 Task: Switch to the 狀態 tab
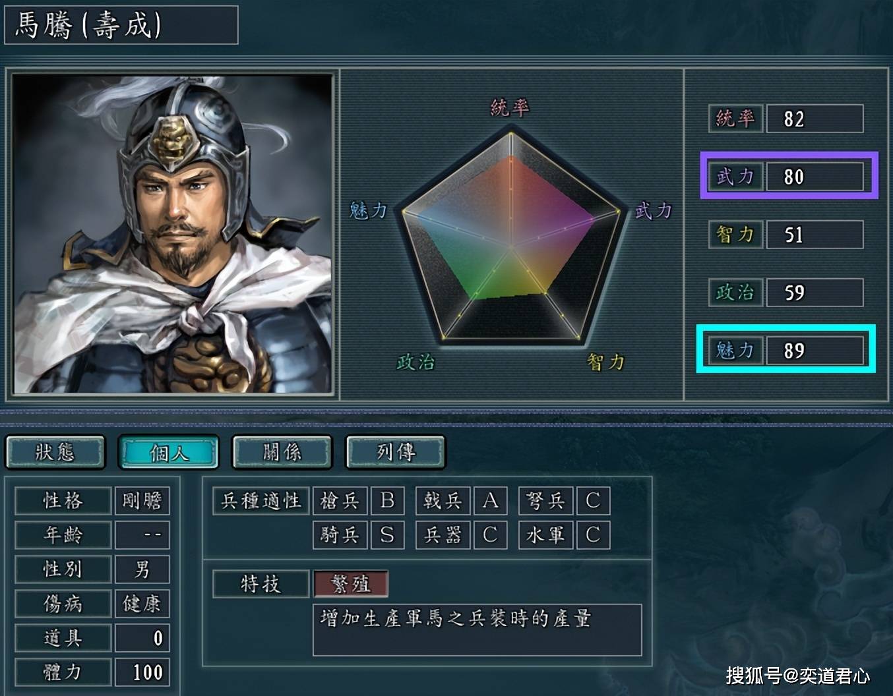pos(55,452)
